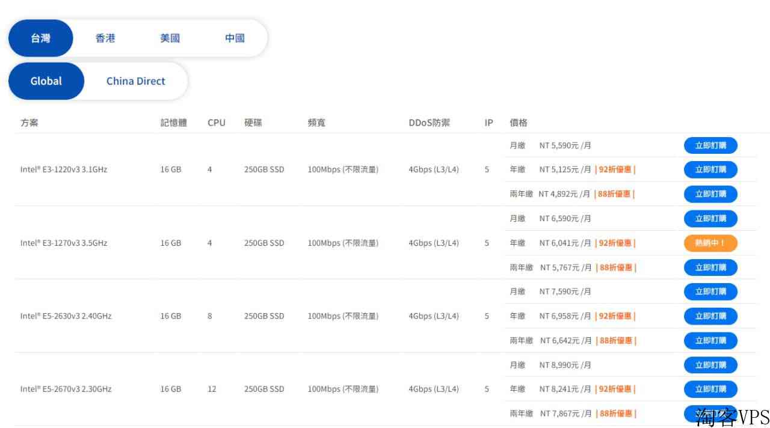Click the 價格 column header
The height and width of the screenshot is (428, 770).
click(519, 123)
